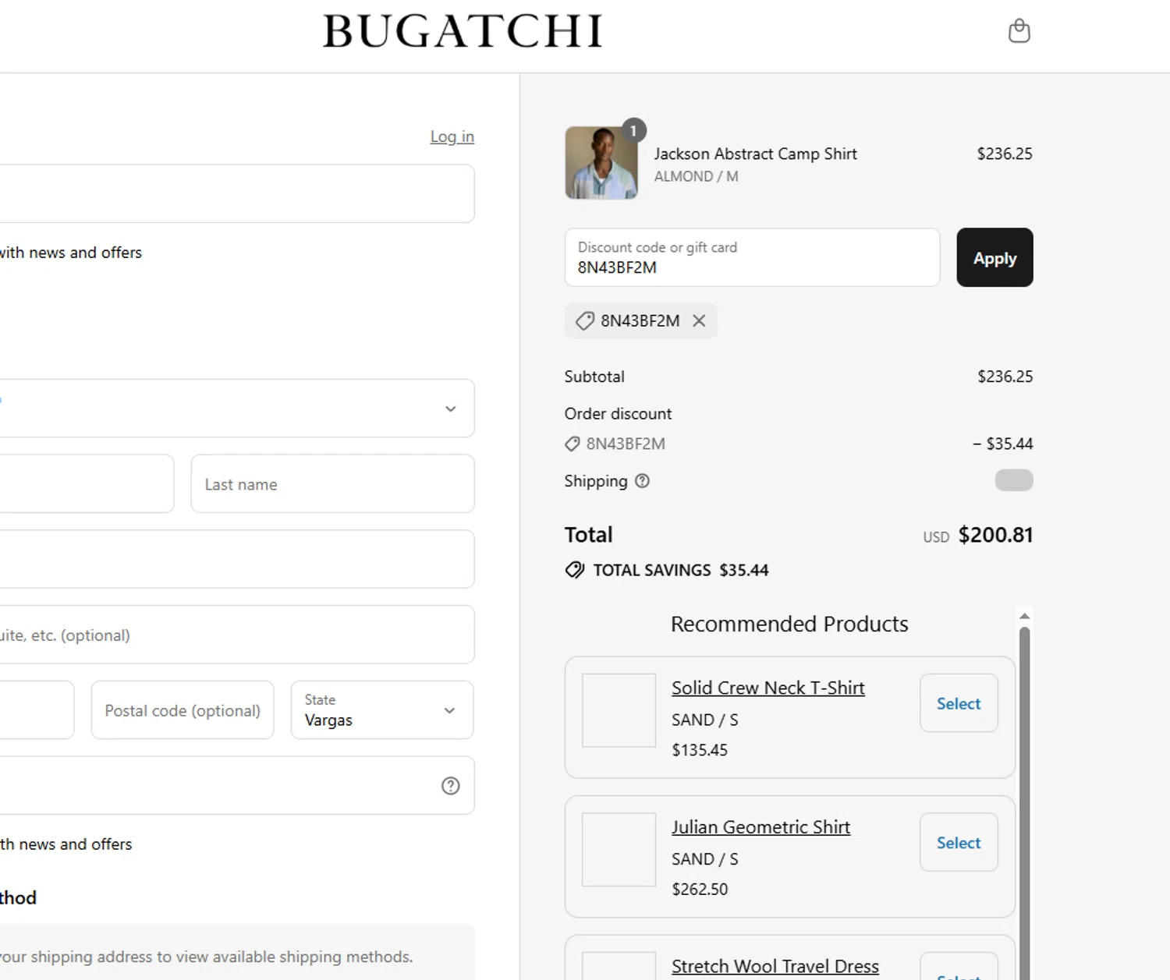Focus the Postal code (optional) field

(x=183, y=710)
